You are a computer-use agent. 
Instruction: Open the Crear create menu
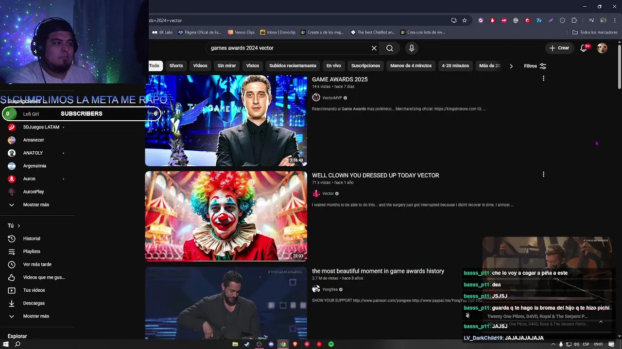coord(559,48)
